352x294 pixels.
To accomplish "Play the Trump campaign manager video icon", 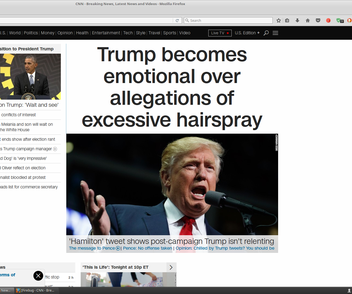I will click(x=55, y=149).
